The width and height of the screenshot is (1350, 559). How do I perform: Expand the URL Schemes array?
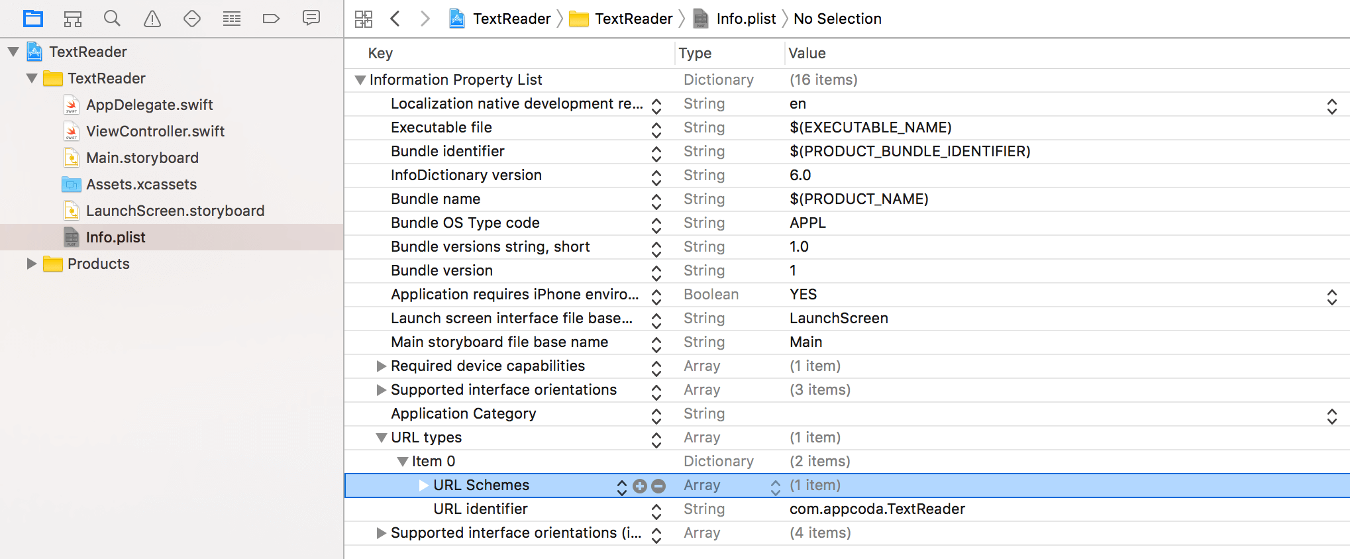pos(424,485)
